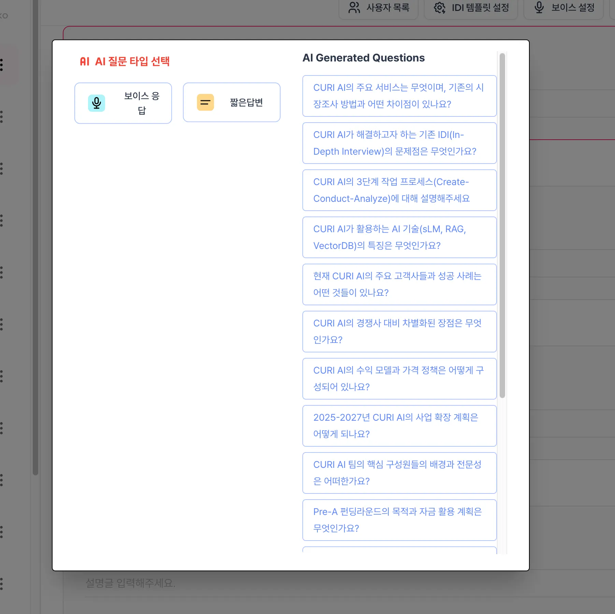
Task: Click the red AI logo icon in heading
Action: click(85, 61)
